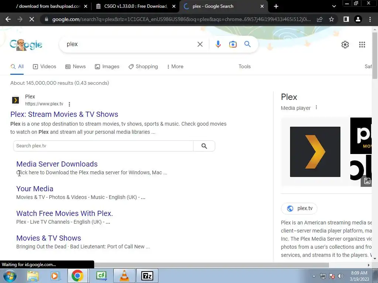
Task: Click the Google doodle logo
Action: 26,45
